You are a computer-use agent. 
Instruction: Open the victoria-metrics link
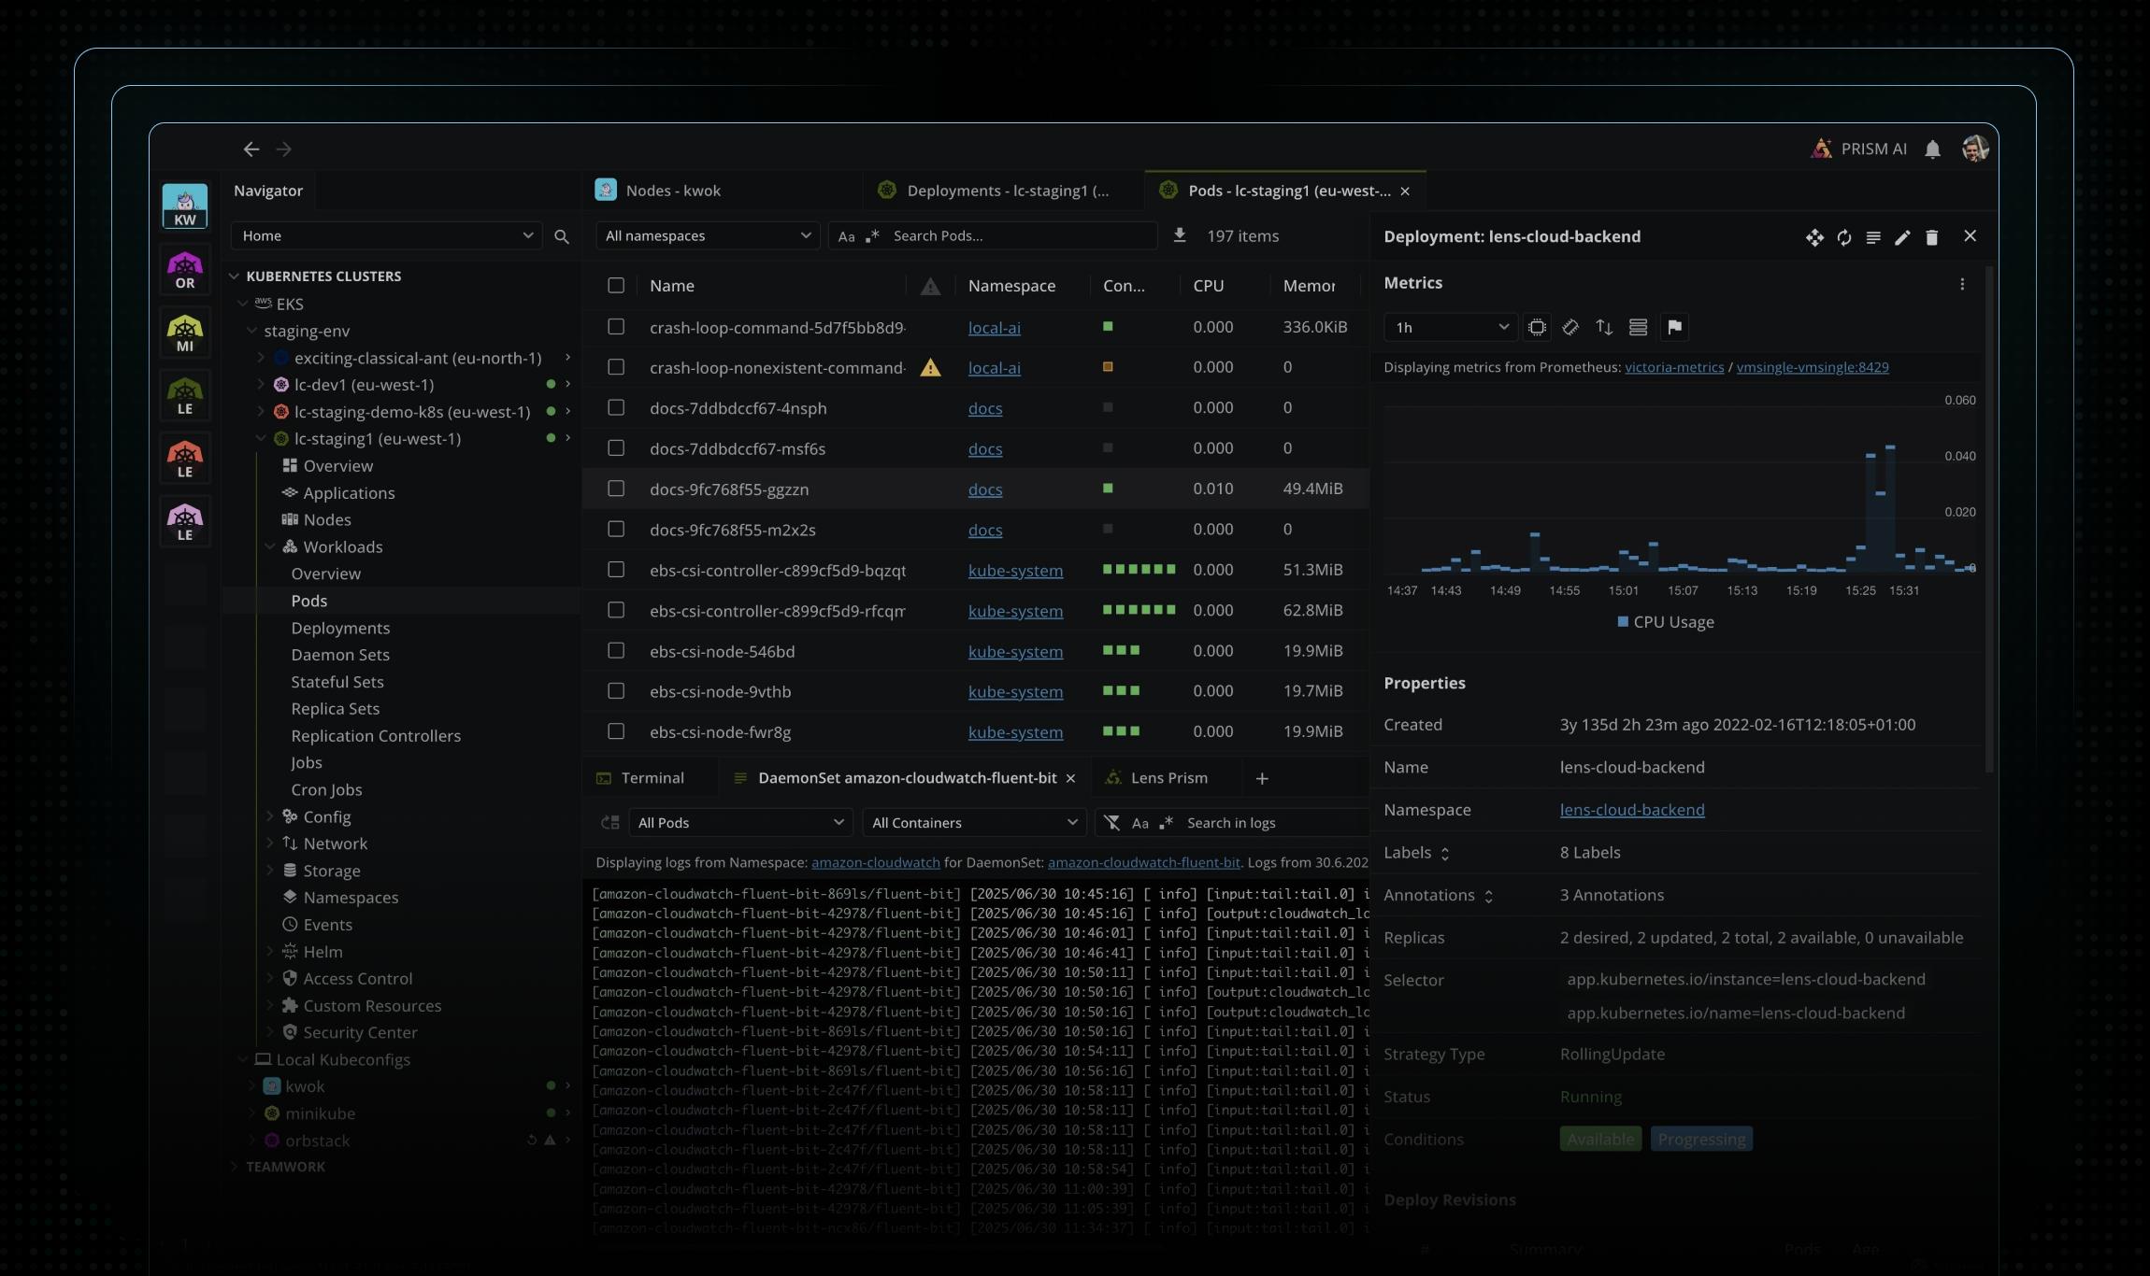pyautogui.click(x=1674, y=368)
